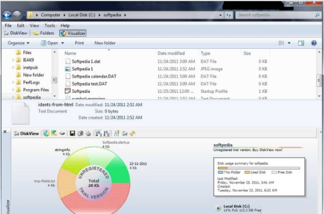The width and height of the screenshot is (324, 214).
Task: Click the floppy disk save icon
Action: [x=72, y=134]
